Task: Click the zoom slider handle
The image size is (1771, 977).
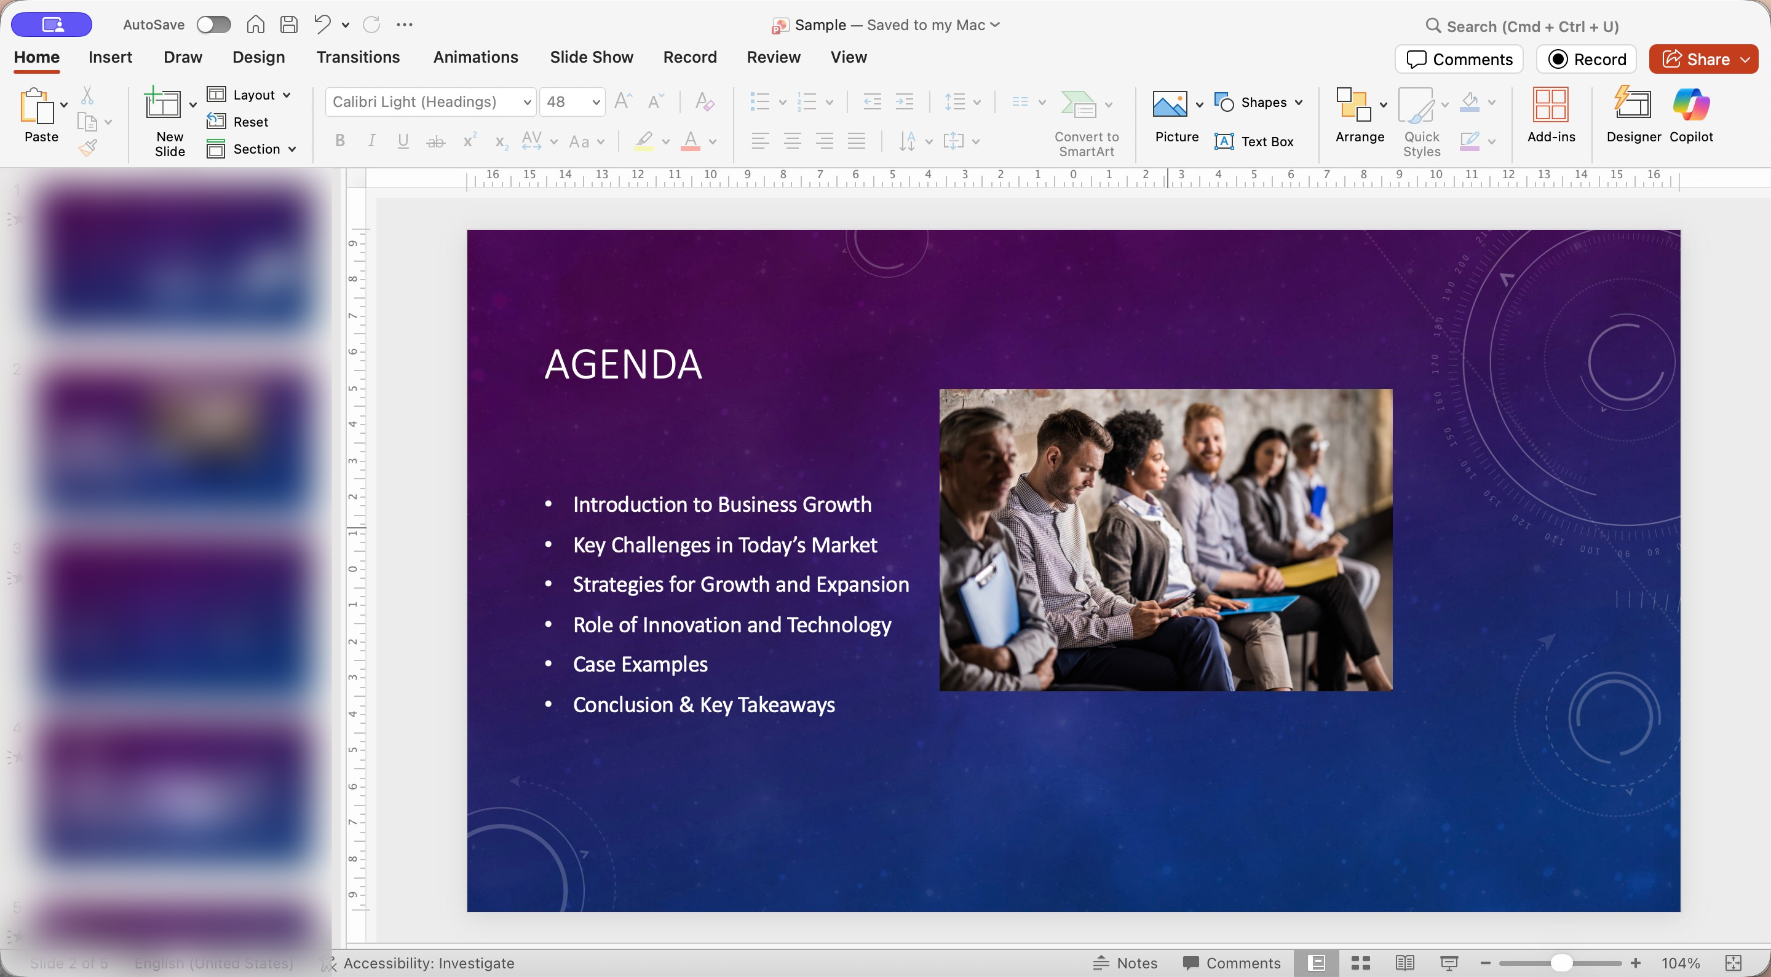Action: pyautogui.click(x=1561, y=963)
